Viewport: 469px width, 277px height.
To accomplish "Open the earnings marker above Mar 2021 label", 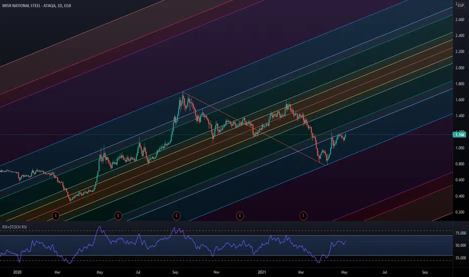I will coord(303,216).
